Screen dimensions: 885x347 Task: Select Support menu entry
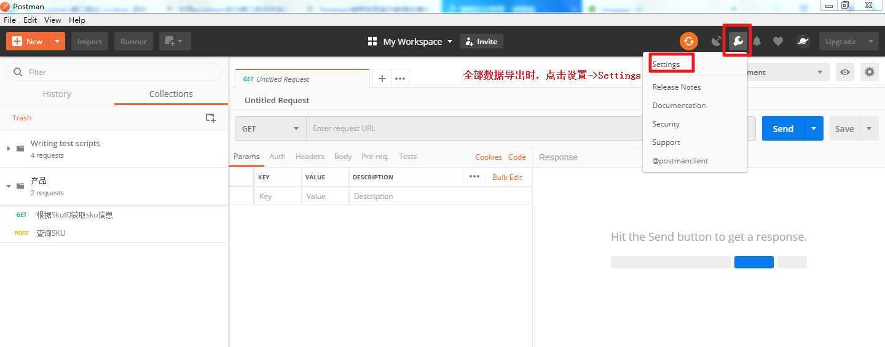[666, 142]
